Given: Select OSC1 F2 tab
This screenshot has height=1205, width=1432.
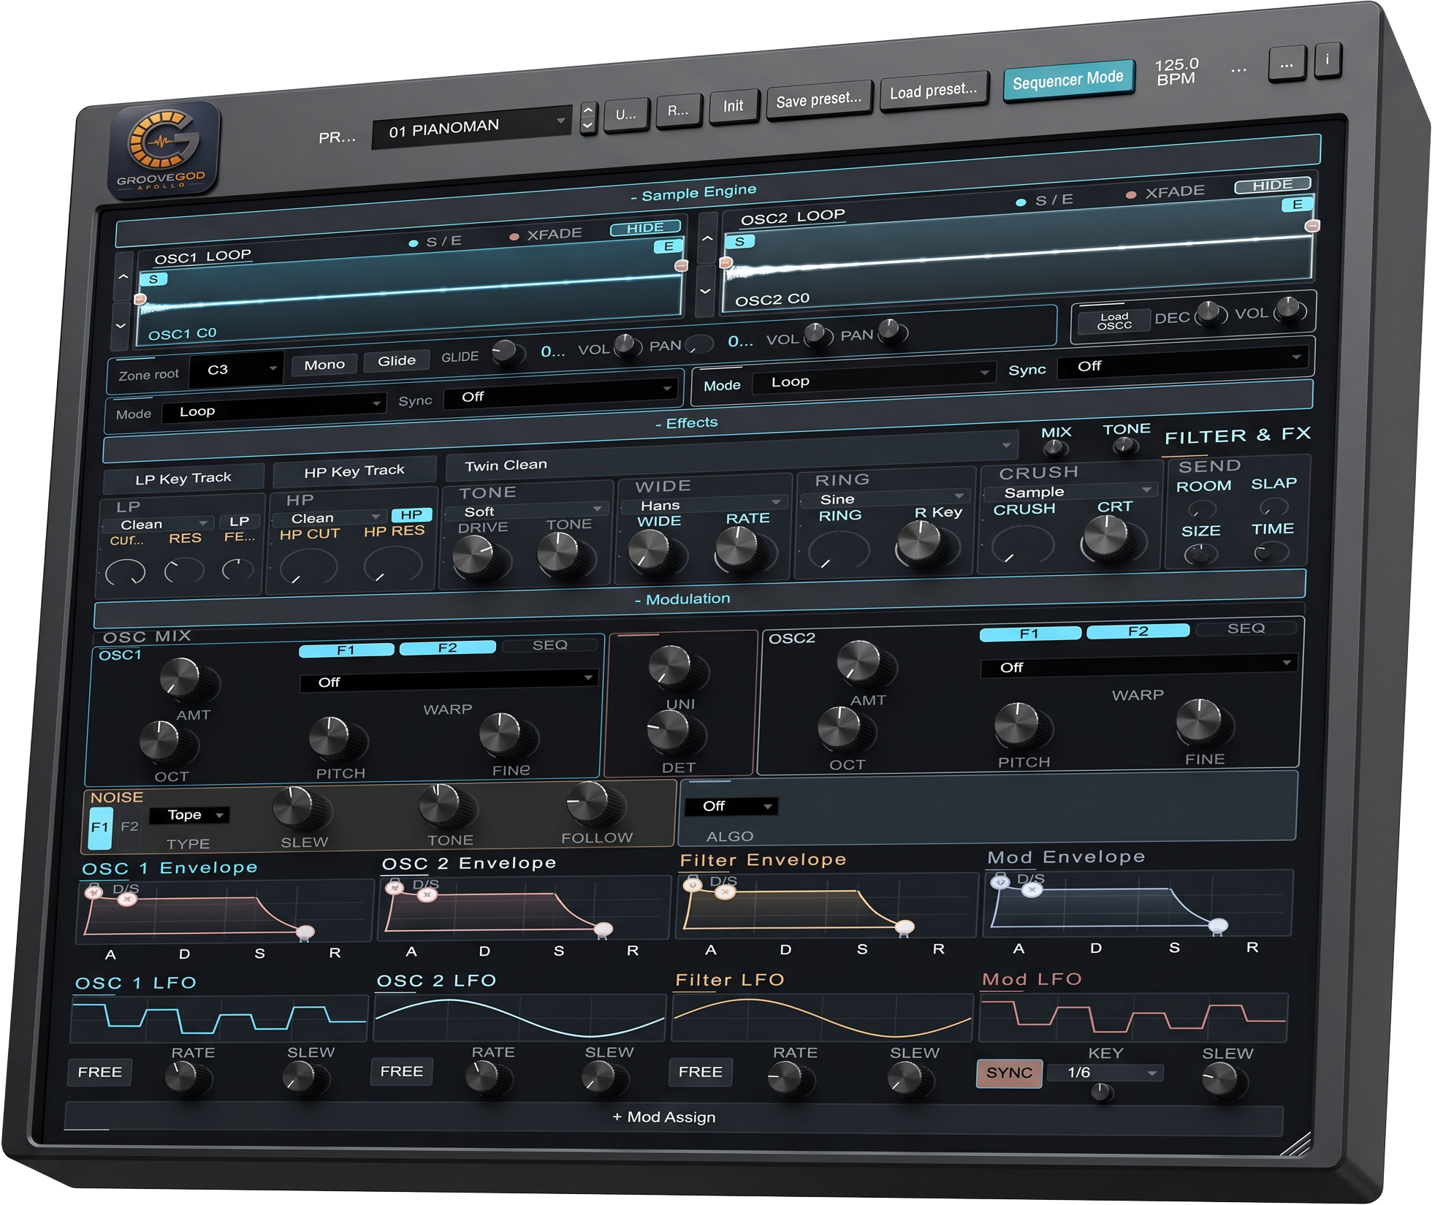Looking at the screenshot, I should [447, 648].
